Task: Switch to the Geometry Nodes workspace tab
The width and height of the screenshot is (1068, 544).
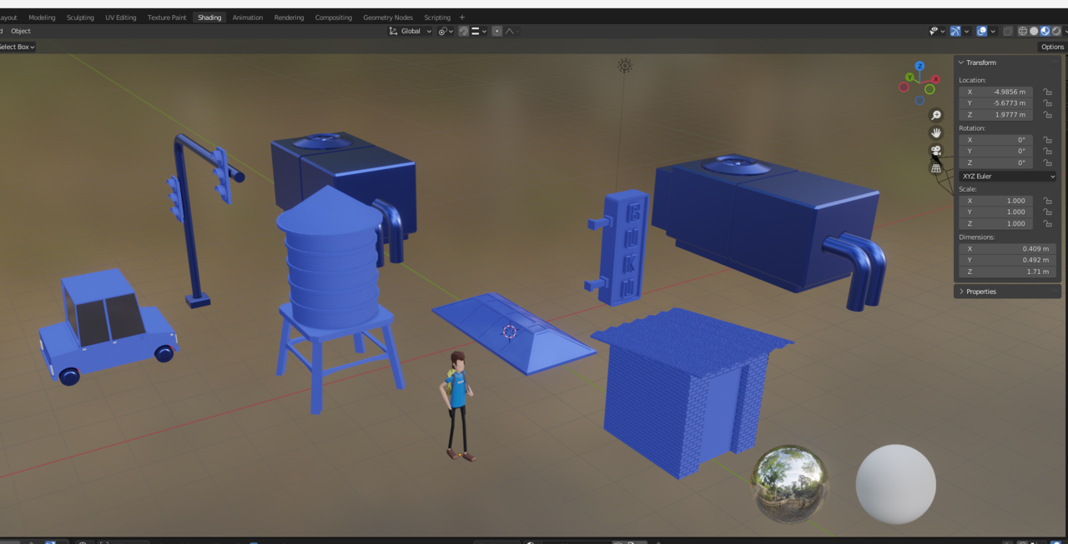Action: pos(388,17)
